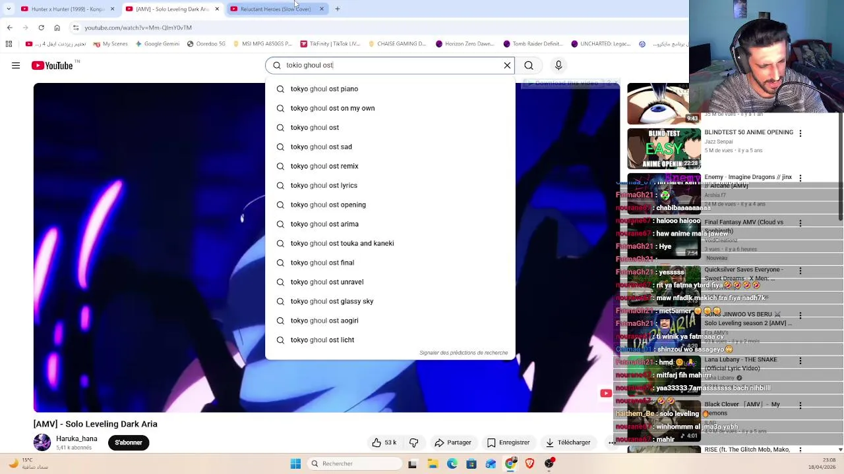
Task: Download the video with Télécharger
Action: point(568,442)
